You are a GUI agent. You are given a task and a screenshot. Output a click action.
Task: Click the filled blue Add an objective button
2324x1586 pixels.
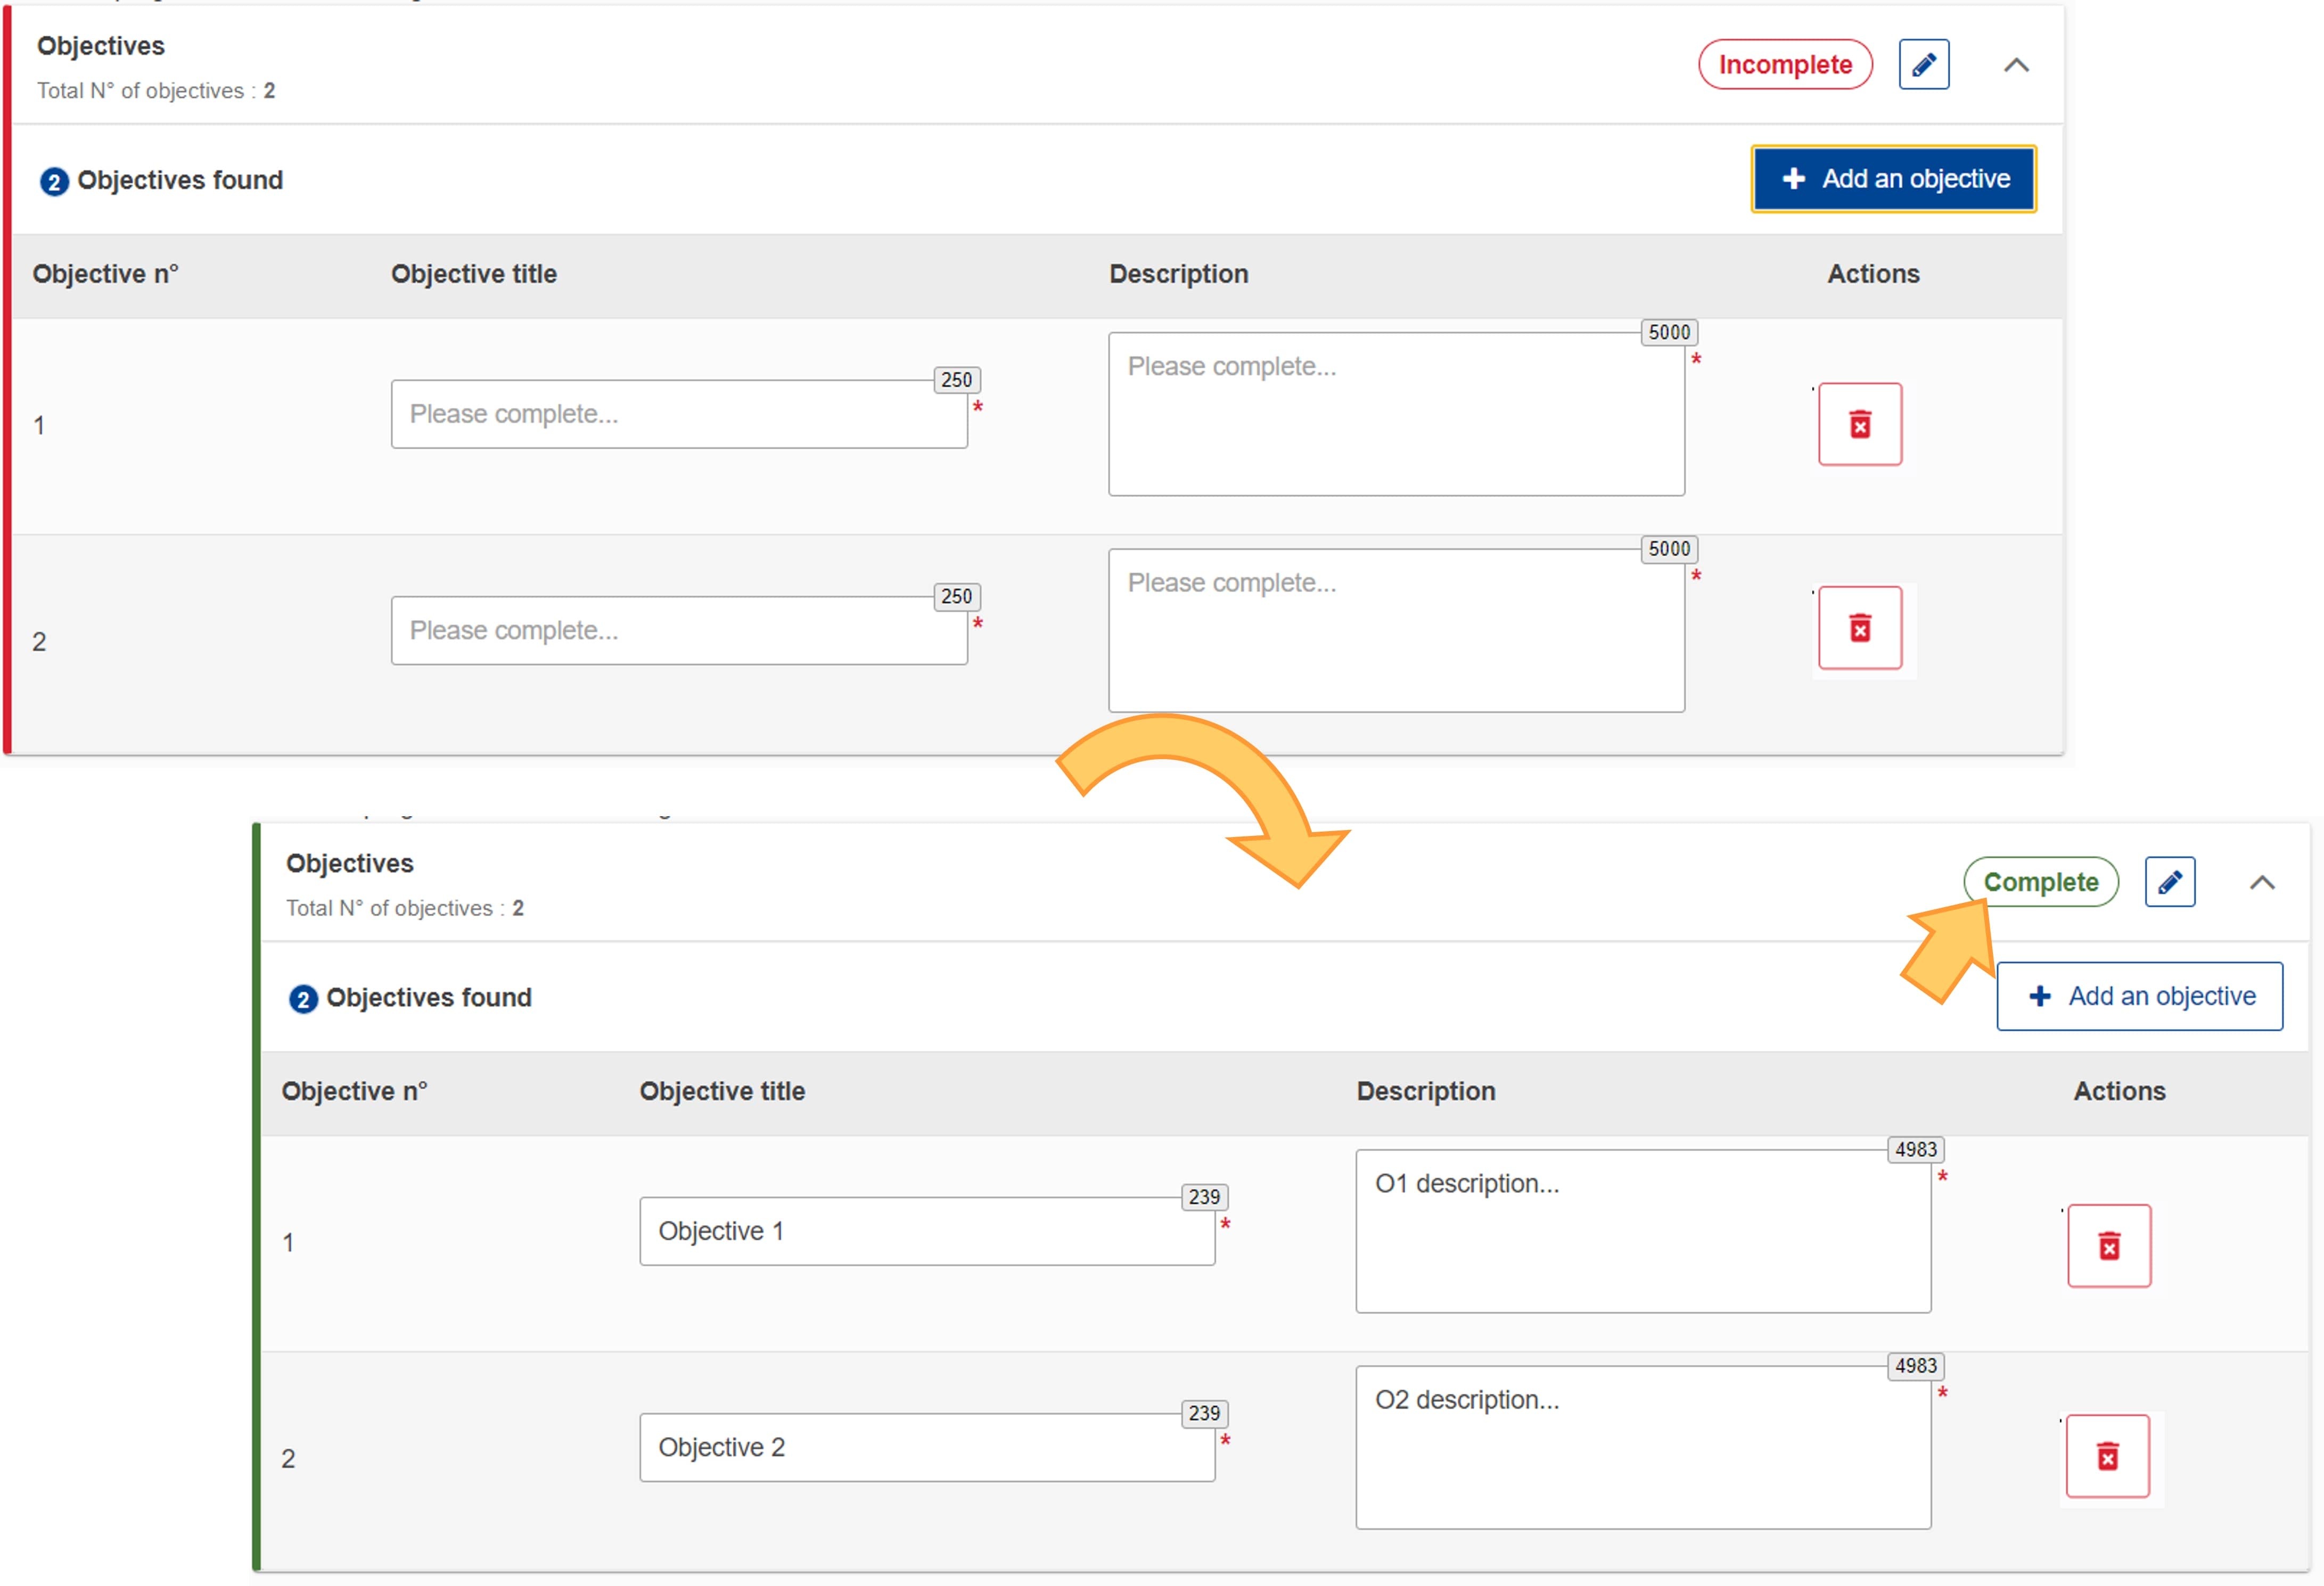(1894, 179)
